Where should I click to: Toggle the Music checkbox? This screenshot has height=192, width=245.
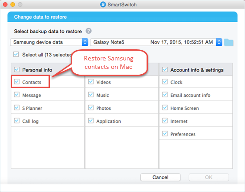pos(91,95)
